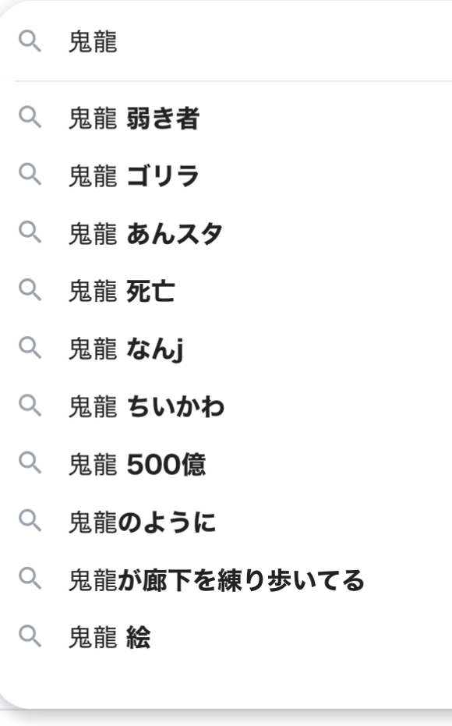Image resolution: width=452 pixels, height=726 pixels.
Task: Click magnifier icon next to 鬼龍 なんj
Action: (x=30, y=348)
